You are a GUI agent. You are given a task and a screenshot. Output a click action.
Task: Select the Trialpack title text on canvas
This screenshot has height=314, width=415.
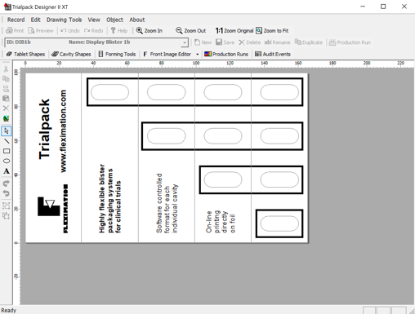pos(44,129)
